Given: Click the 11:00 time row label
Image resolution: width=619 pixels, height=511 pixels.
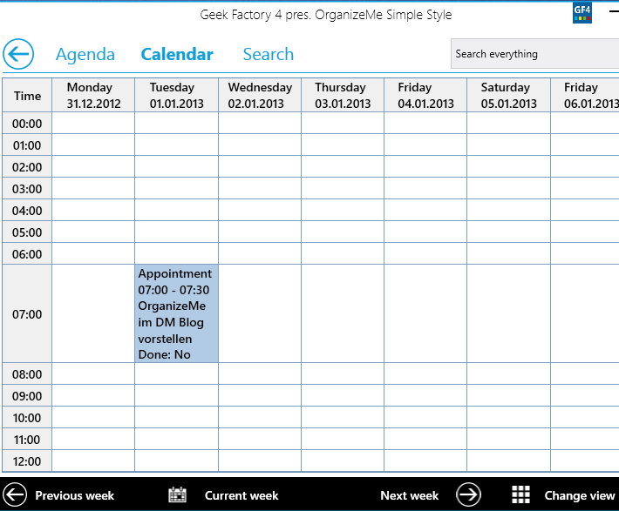Looking at the screenshot, I should click(27, 440).
